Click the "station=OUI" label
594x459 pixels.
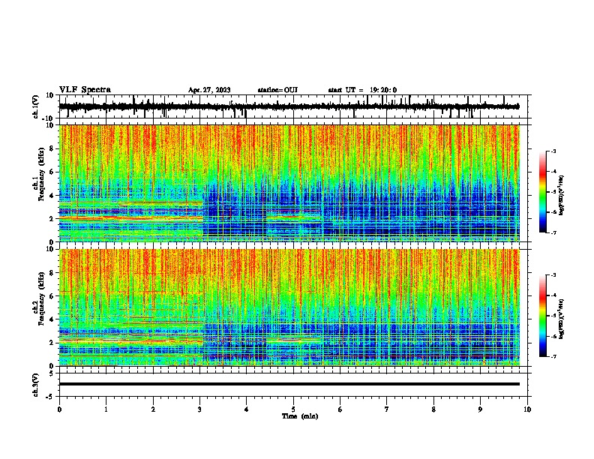[277, 90]
